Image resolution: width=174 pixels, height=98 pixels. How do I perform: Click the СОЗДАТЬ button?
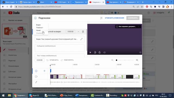[x=159, y=13]
